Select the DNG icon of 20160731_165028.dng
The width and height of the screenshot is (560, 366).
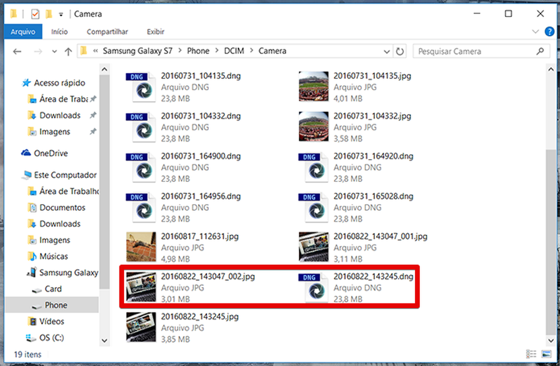[x=314, y=207]
